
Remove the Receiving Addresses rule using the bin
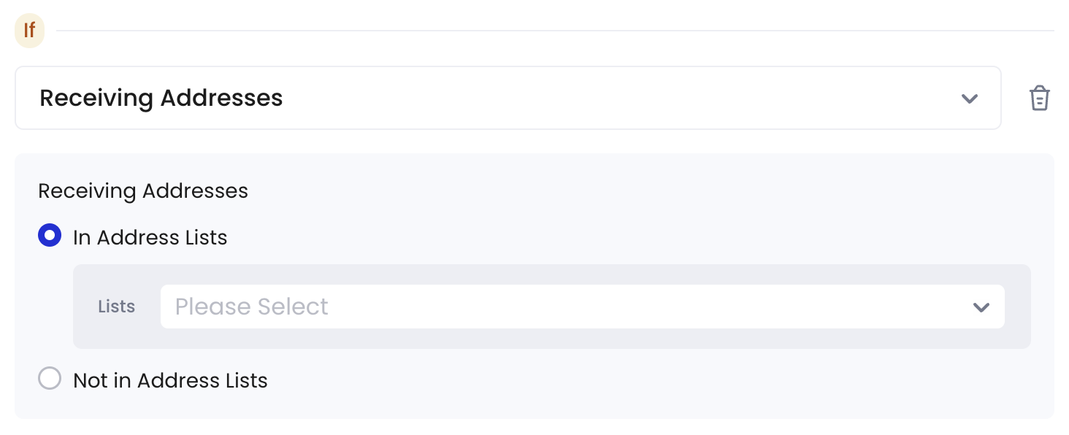[1039, 98]
